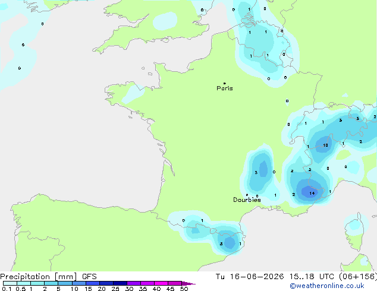The image size is (377, 291).
Task: Pick the 1–2 mm legend swatch
Action: click(37, 283)
